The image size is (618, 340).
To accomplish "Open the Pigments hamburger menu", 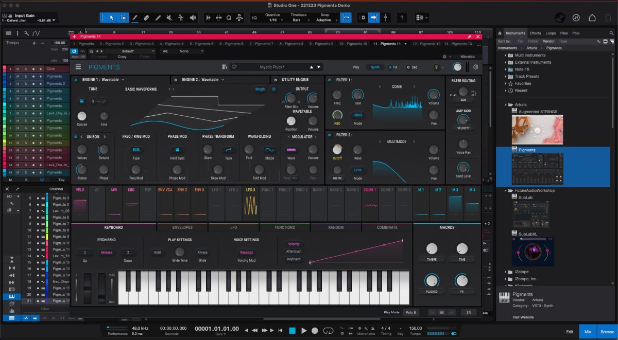I will click(78, 67).
